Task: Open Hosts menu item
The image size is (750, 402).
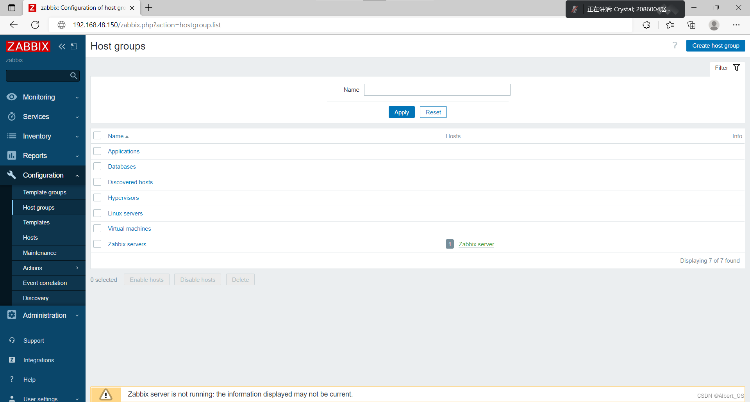Action: point(30,238)
